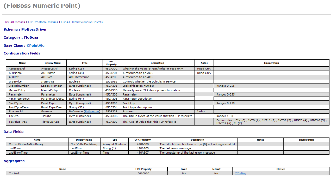Select OPC property value 450A301
This screenshot has width=331, height=179.
[111, 86]
